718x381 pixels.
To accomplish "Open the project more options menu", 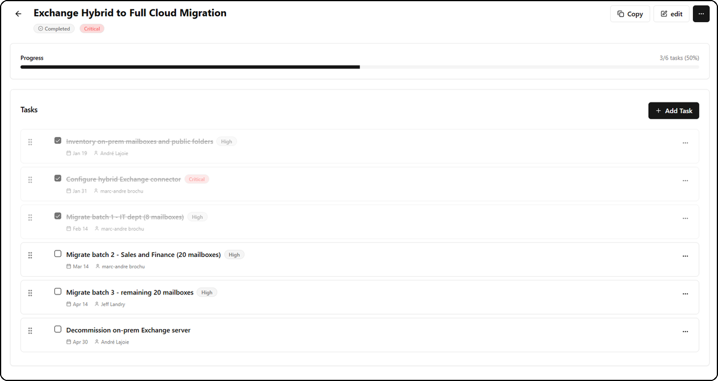I will [x=701, y=14].
